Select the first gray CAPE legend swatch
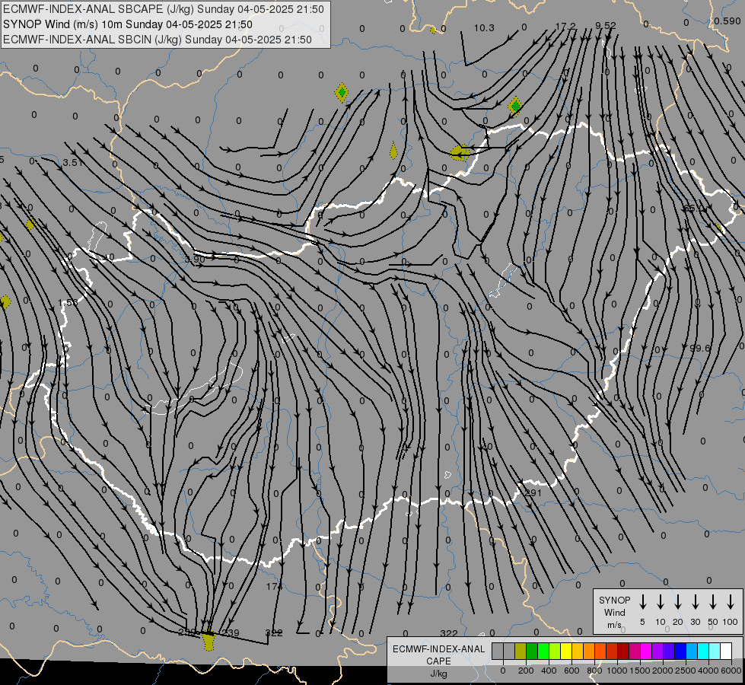This screenshot has height=685, width=745. (498, 652)
